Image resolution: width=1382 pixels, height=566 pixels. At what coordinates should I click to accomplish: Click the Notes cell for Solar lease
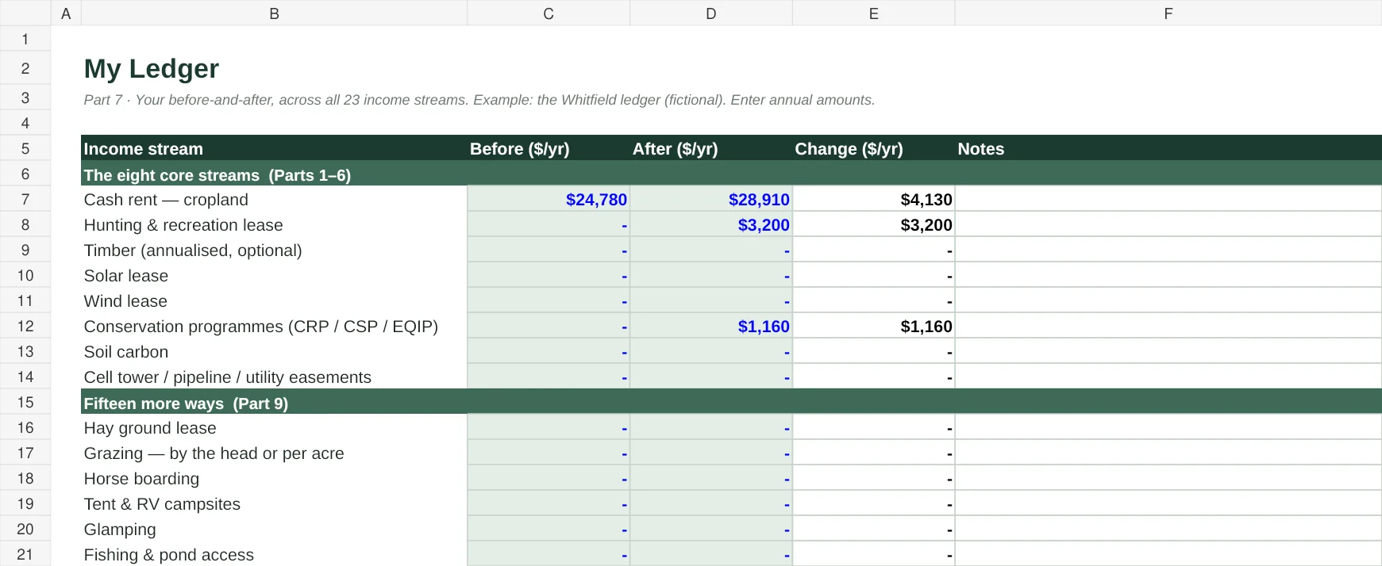pyautogui.click(x=1168, y=275)
